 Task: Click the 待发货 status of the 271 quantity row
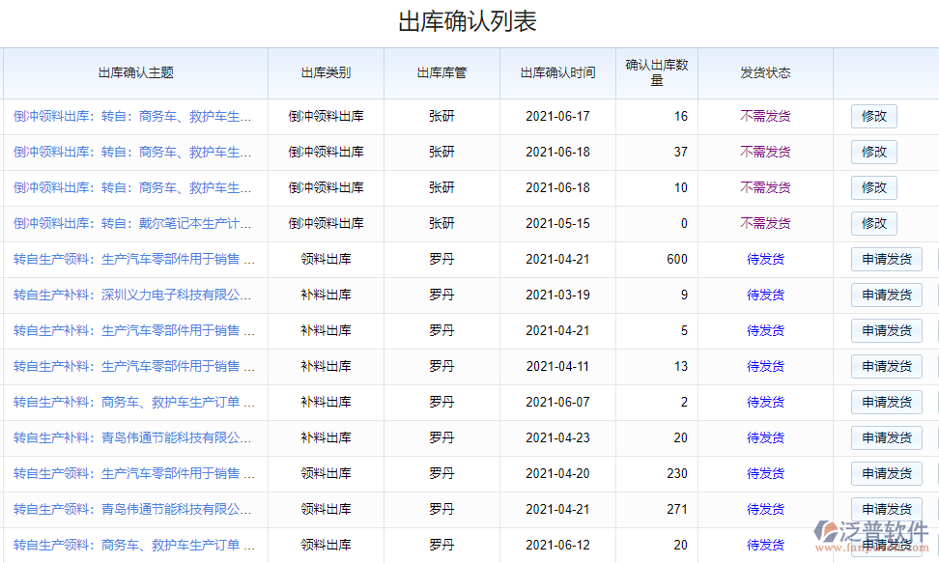point(766,509)
